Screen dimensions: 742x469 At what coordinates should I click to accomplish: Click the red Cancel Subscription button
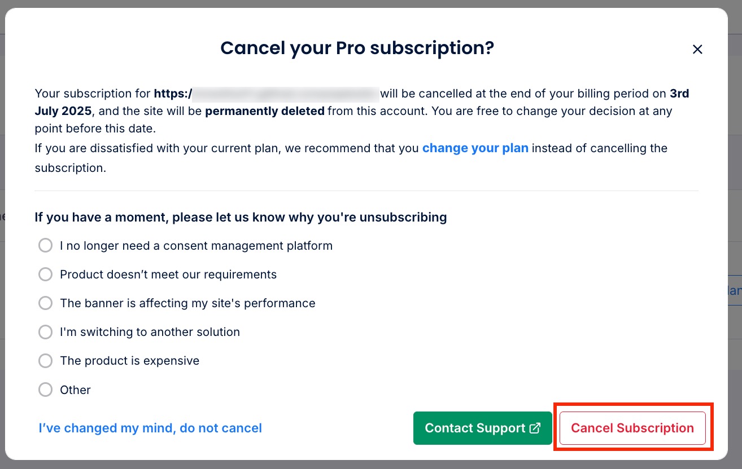(x=632, y=428)
